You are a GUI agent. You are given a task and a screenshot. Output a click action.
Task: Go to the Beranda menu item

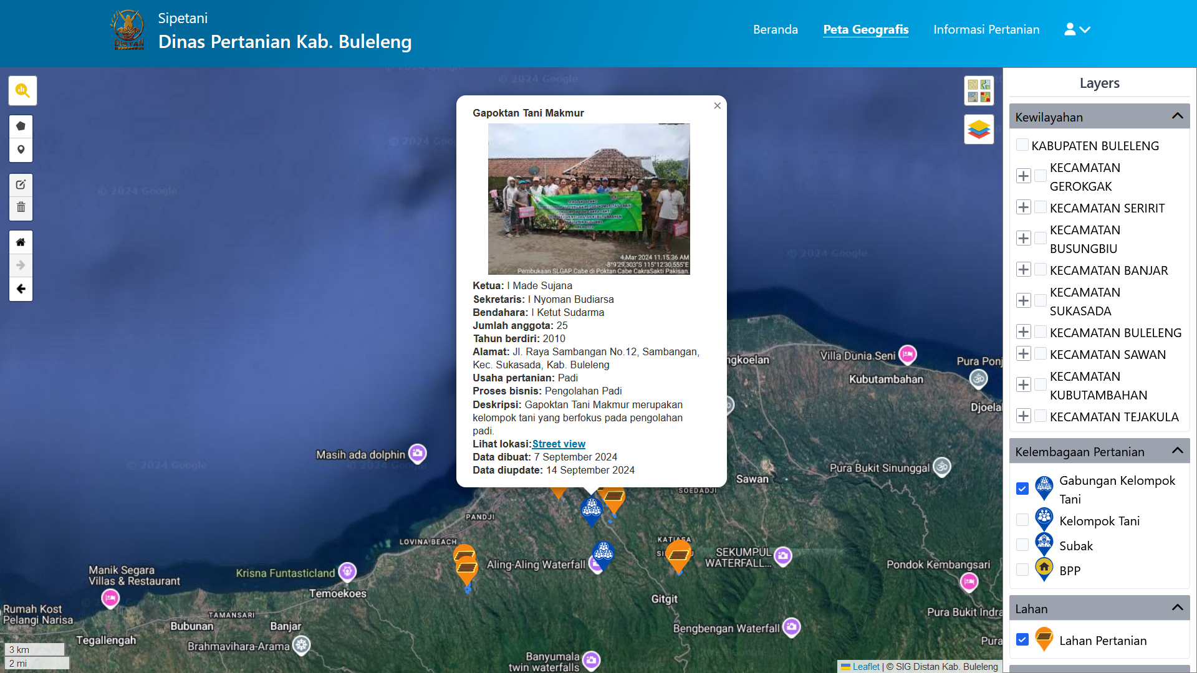(776, 29)
